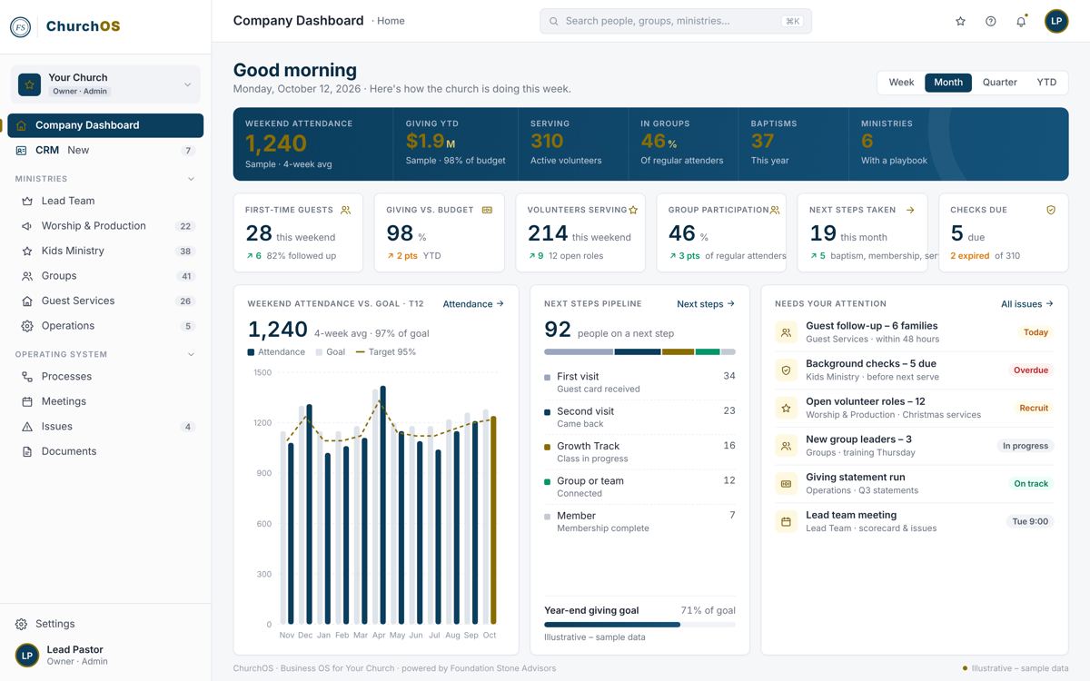This screenshot has width=1090, height=681.
Task: Toggle Goal series in chart legend
Action: pos(331,352)
